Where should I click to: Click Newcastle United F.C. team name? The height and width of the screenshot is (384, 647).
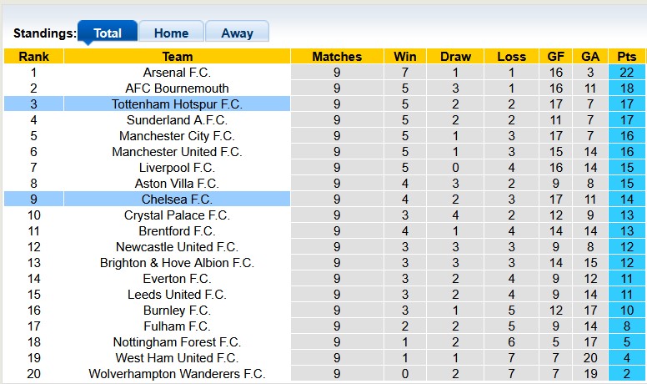tap(177, 247)
